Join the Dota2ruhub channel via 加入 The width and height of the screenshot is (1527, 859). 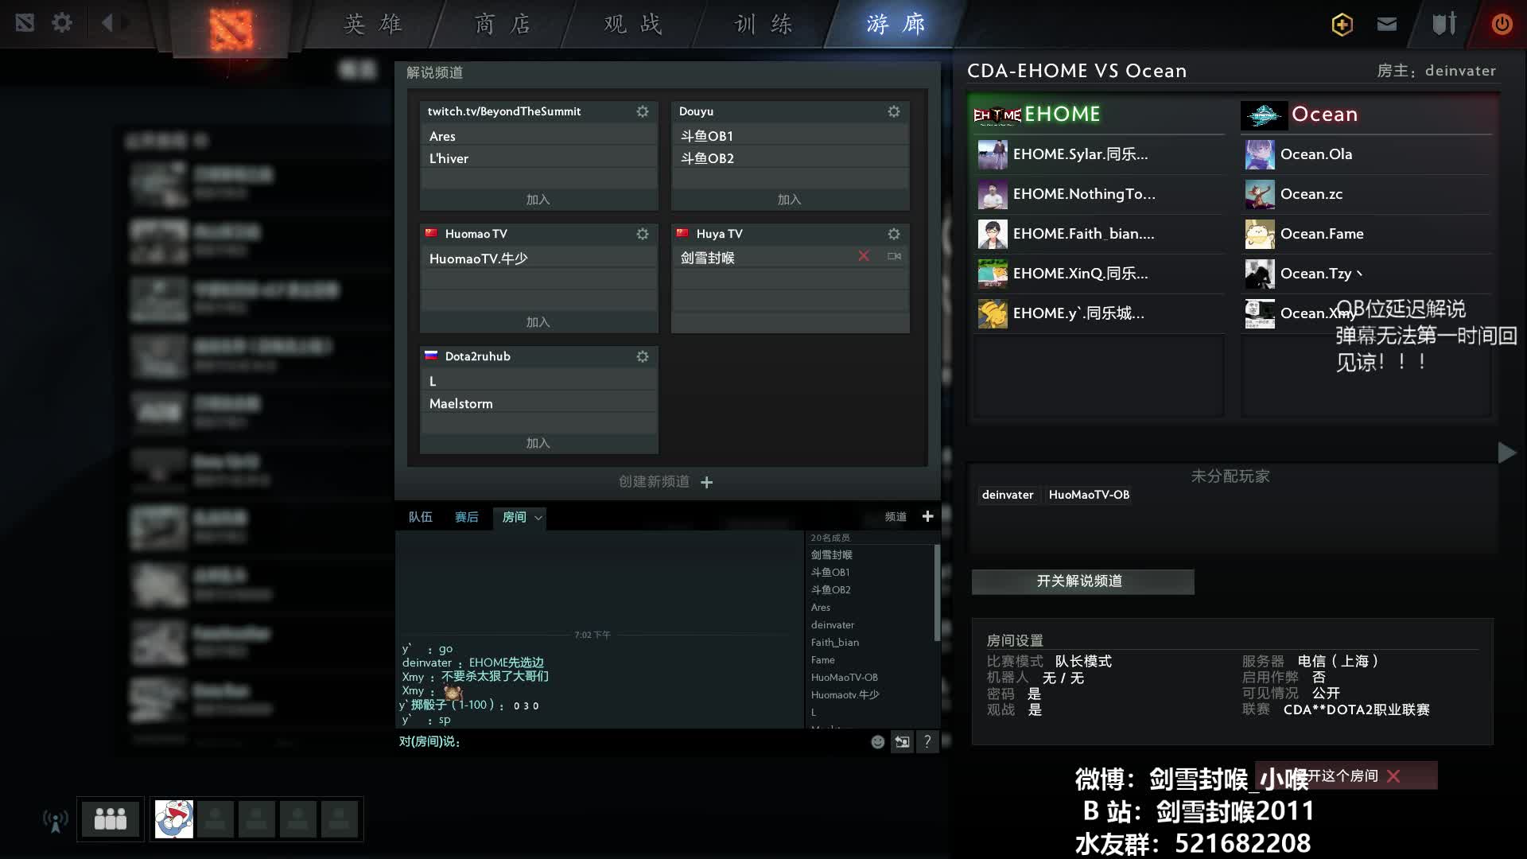pos(538,443)
